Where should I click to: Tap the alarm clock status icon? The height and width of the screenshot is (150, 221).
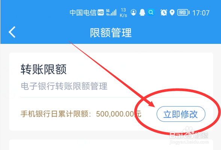pyautogui.click(x=164, y=12)
